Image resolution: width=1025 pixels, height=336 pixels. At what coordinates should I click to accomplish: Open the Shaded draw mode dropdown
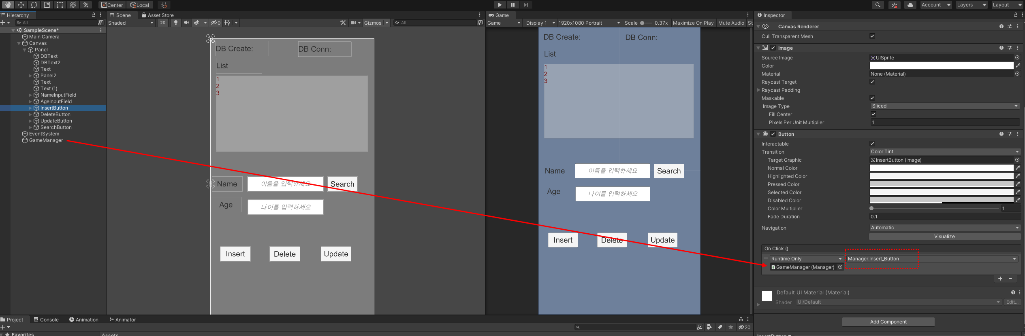(x=131, y=23)
